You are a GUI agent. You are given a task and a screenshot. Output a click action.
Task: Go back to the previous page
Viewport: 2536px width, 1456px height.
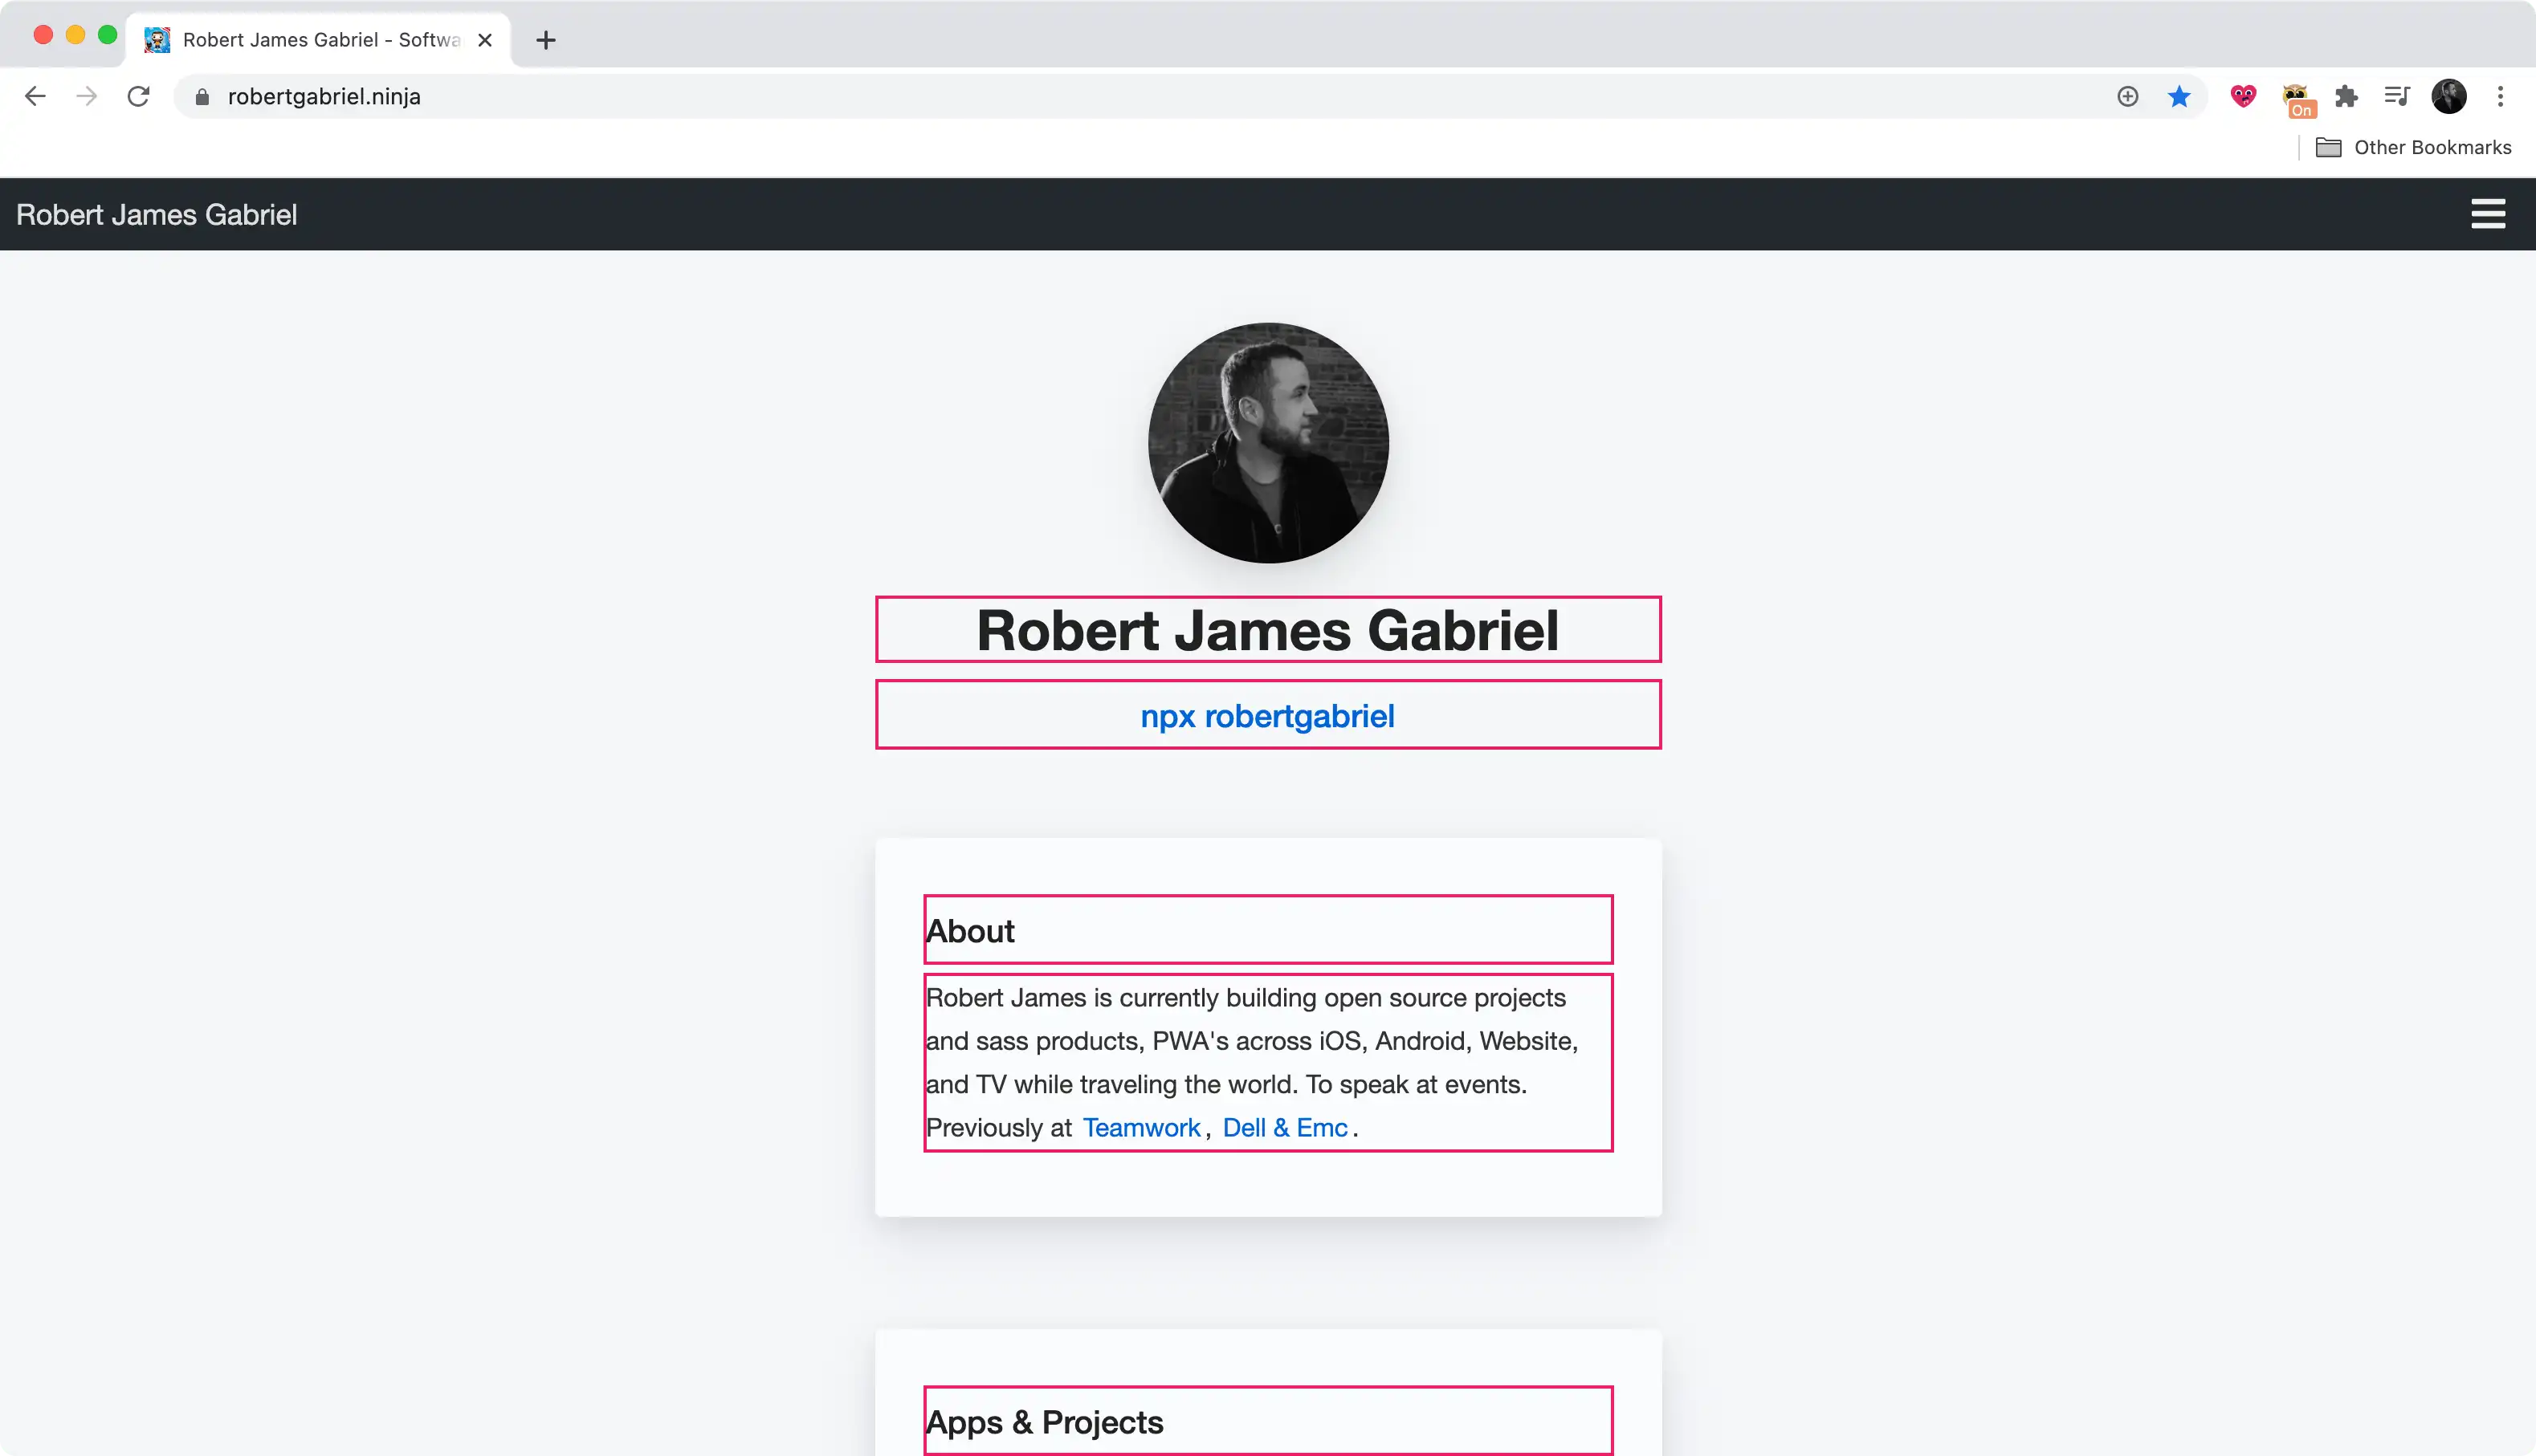pos(35,96)
